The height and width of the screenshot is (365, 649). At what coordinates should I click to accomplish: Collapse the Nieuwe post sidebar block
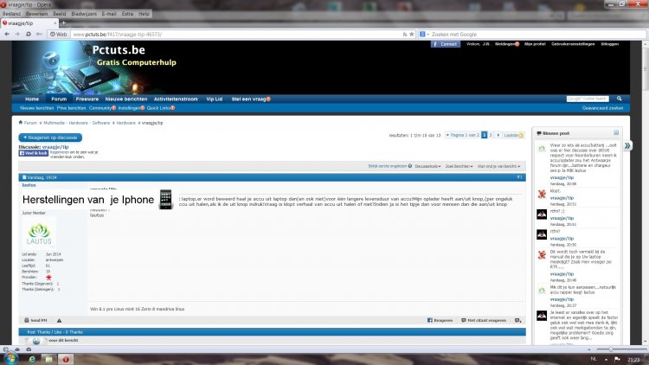click(616, 133)
